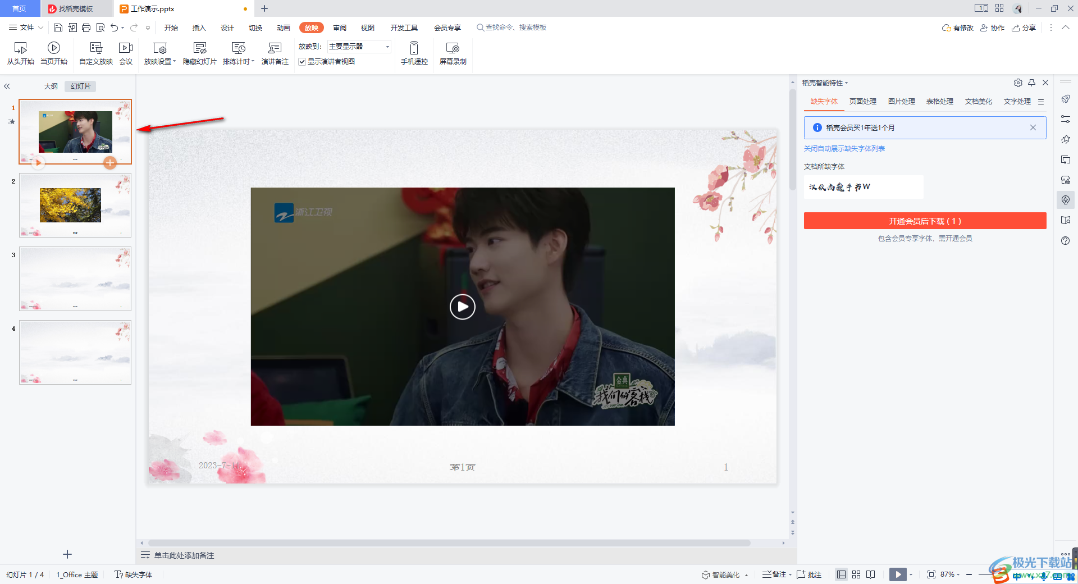Click hide slide (隐藏幻灯片) icon
The height and width of the screenshot is (584, 1078).
[x=200, y=53]
